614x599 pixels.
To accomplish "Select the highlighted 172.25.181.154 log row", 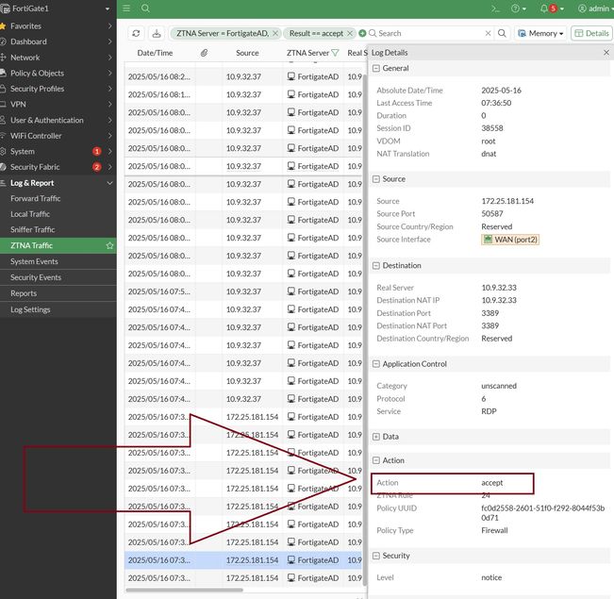I will [x=243, y=560].
